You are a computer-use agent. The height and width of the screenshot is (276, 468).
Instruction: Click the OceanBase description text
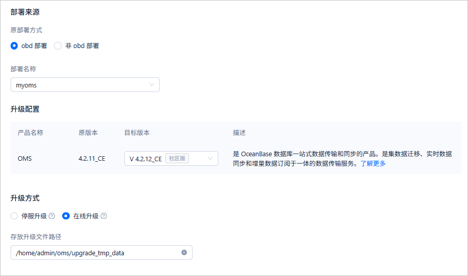pos(342,159)
